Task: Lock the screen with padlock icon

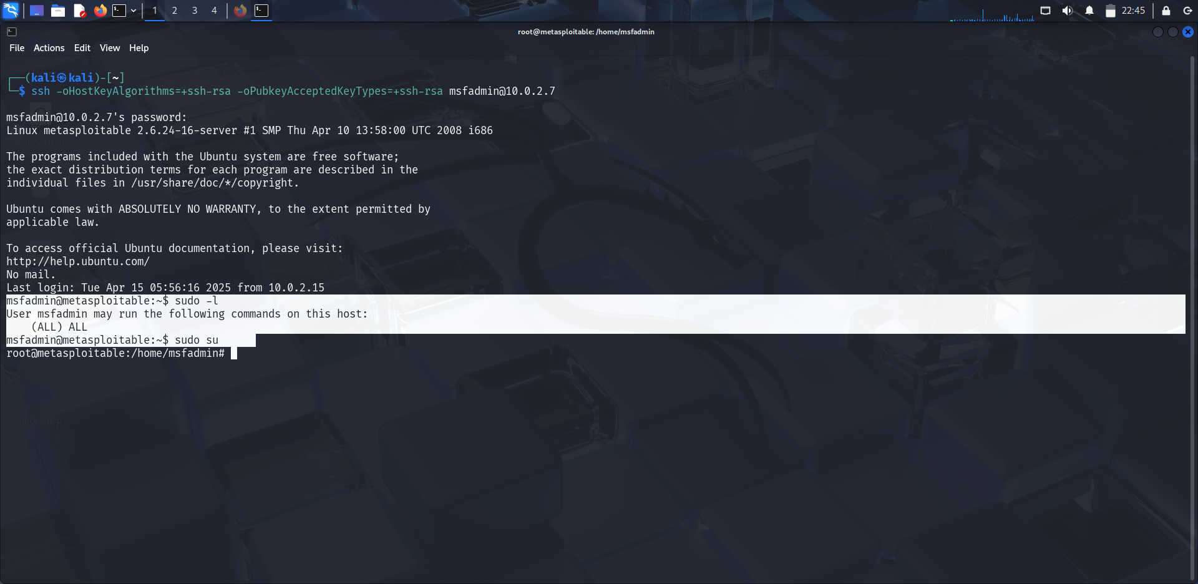Action: coord(1166,11)
